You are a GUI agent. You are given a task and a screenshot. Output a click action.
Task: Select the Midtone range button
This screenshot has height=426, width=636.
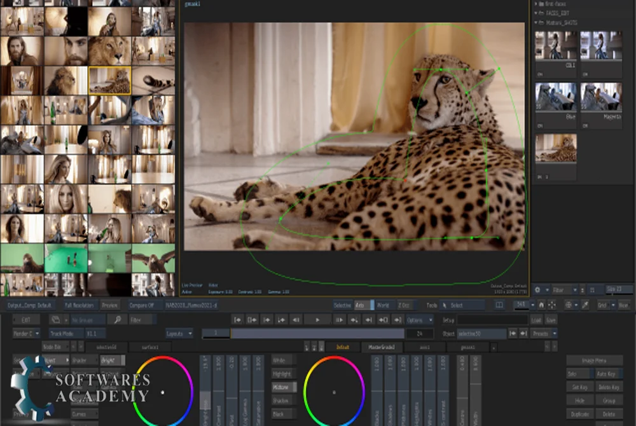pos(284,387)
